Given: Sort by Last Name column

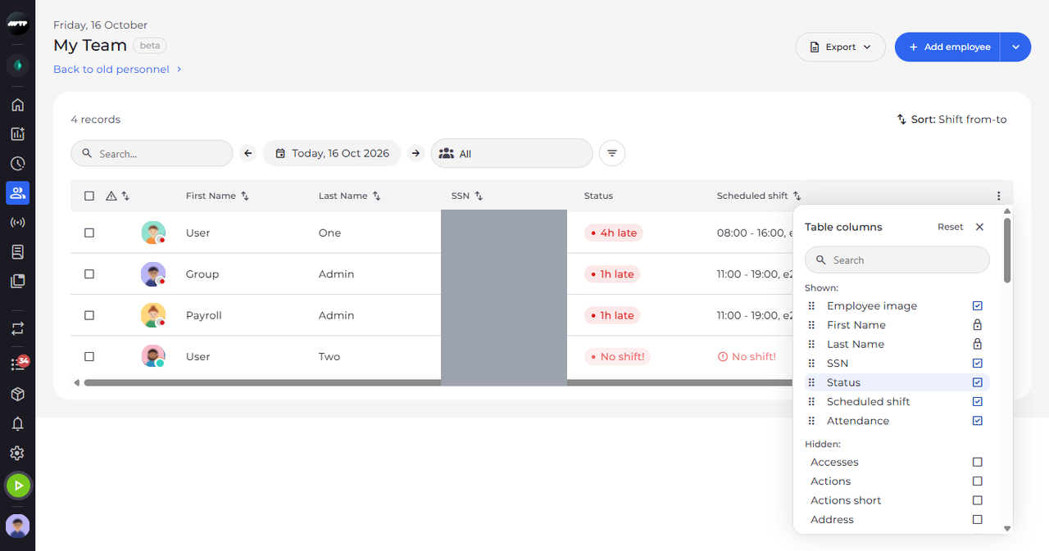Looking at the screenshot, I should click(377, 196).
